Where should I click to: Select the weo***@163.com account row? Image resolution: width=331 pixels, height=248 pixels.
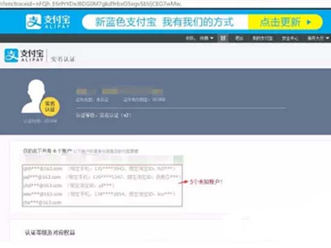(x=99, y=194)
